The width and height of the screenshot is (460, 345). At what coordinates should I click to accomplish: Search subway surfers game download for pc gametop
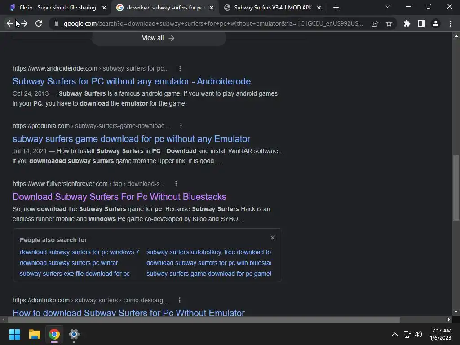click(208, 274)
